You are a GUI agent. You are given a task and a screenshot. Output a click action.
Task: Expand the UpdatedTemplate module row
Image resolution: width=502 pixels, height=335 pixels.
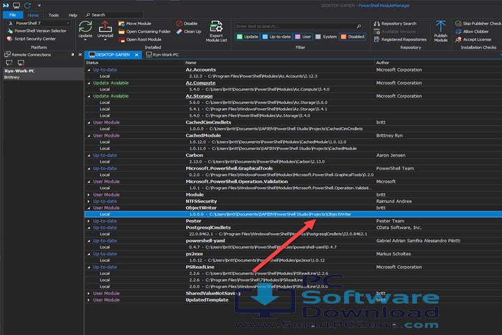(89, 300)
